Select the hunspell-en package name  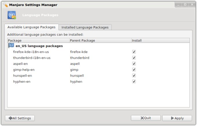(x=23, y=76)
